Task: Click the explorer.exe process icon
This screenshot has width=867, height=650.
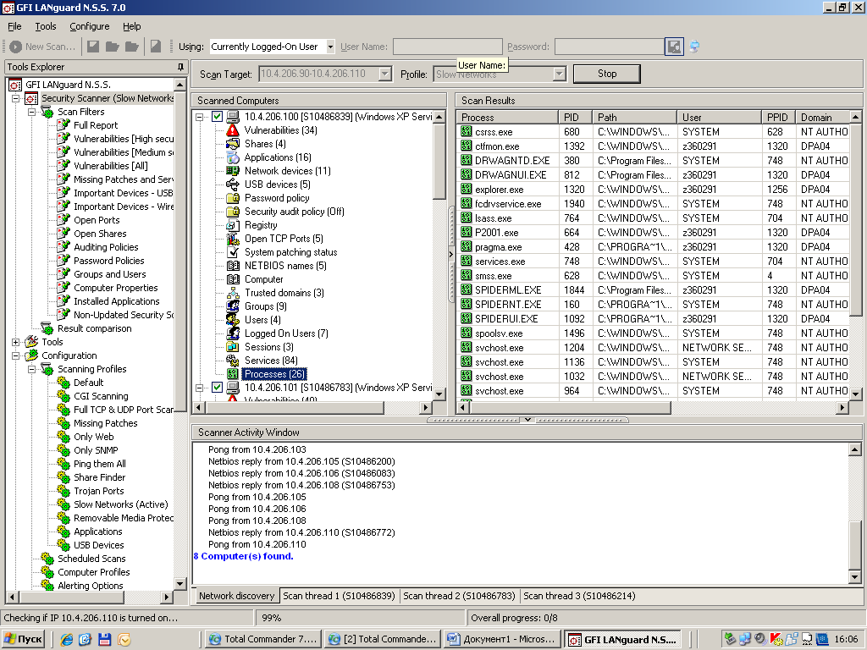Action: 466,190
